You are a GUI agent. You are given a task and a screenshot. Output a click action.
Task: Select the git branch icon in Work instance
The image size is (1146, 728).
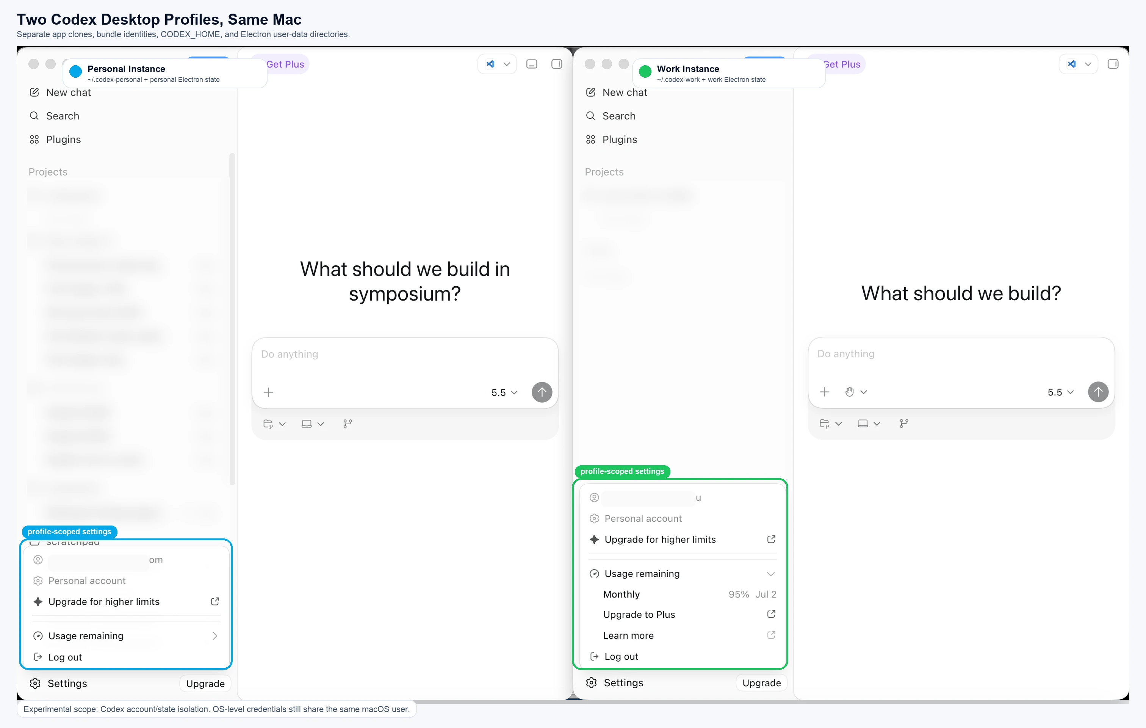point(904,423)
